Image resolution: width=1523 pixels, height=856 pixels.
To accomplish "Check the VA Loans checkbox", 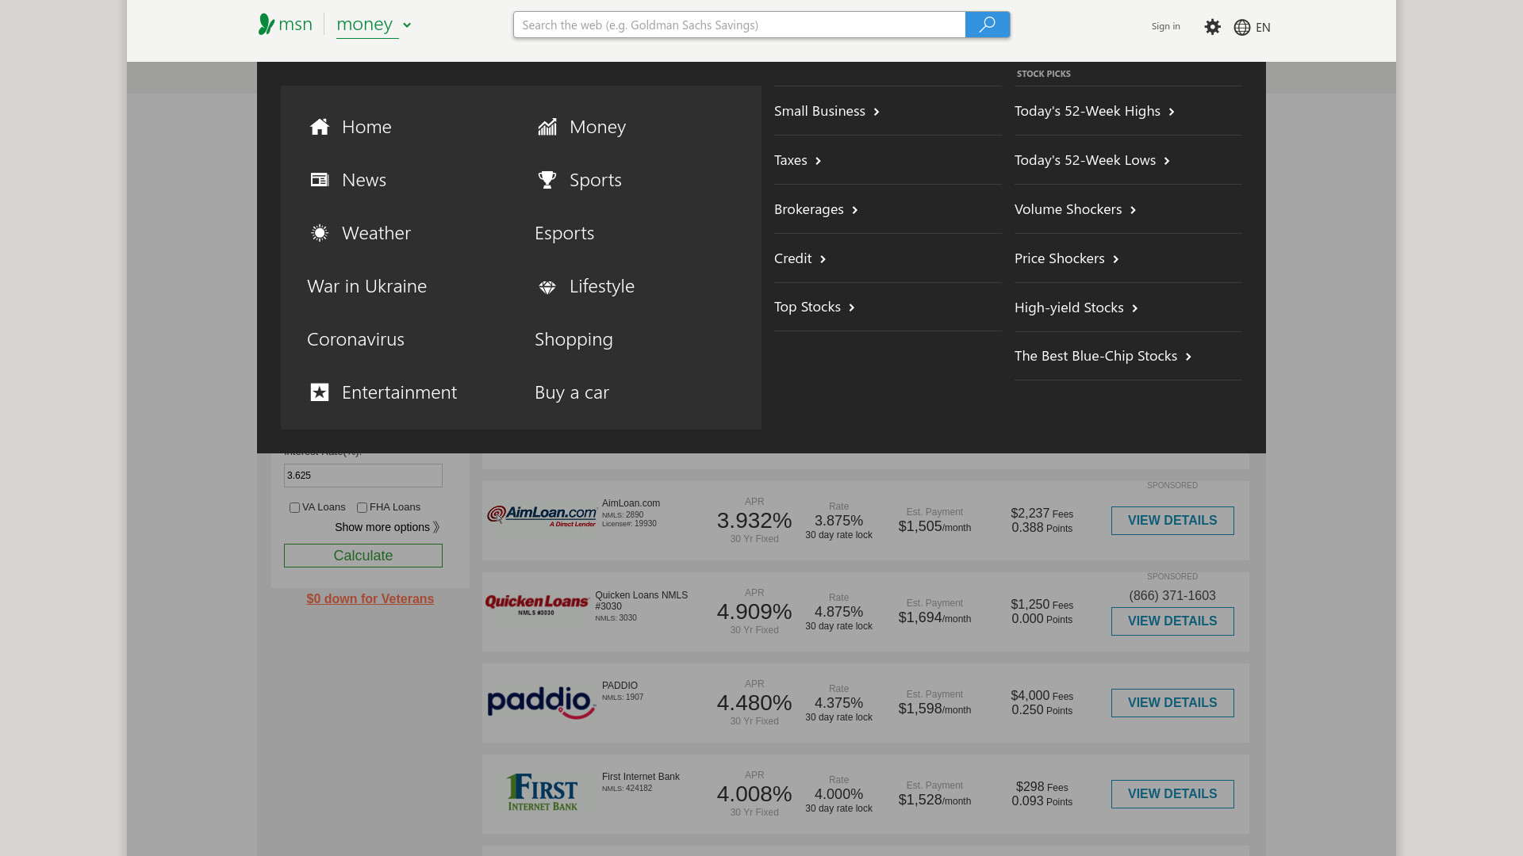I will tap(294, 508).
